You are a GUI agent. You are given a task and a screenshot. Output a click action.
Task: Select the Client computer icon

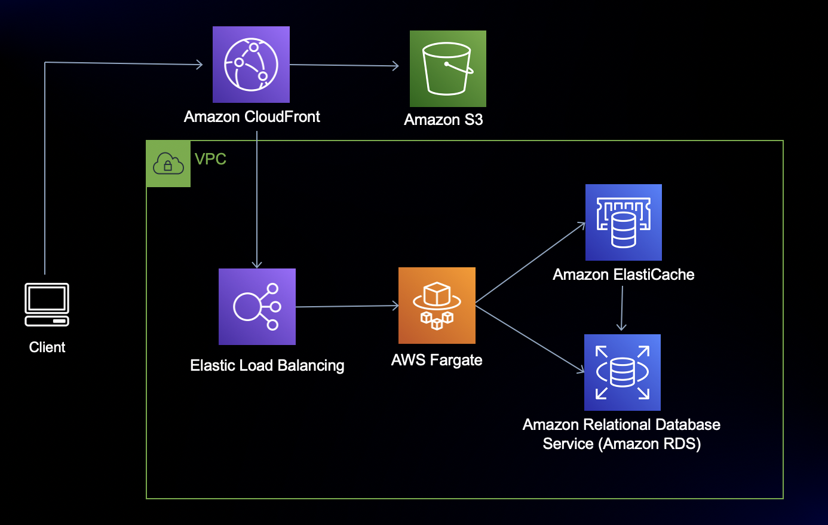point(47,305)
